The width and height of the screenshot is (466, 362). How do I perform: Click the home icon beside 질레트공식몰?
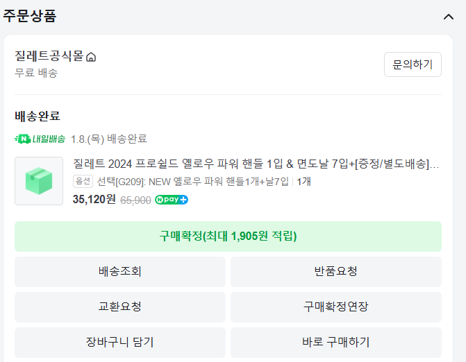(x=91, y=57)
